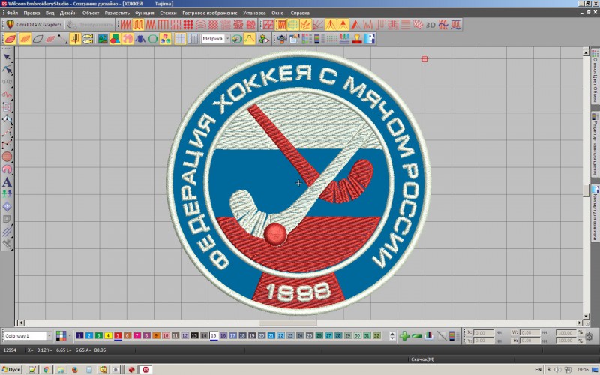Toggle the highlighted jagged edge effect icon
This screenshot has width=600, height=375.
[x=306, y=25]
